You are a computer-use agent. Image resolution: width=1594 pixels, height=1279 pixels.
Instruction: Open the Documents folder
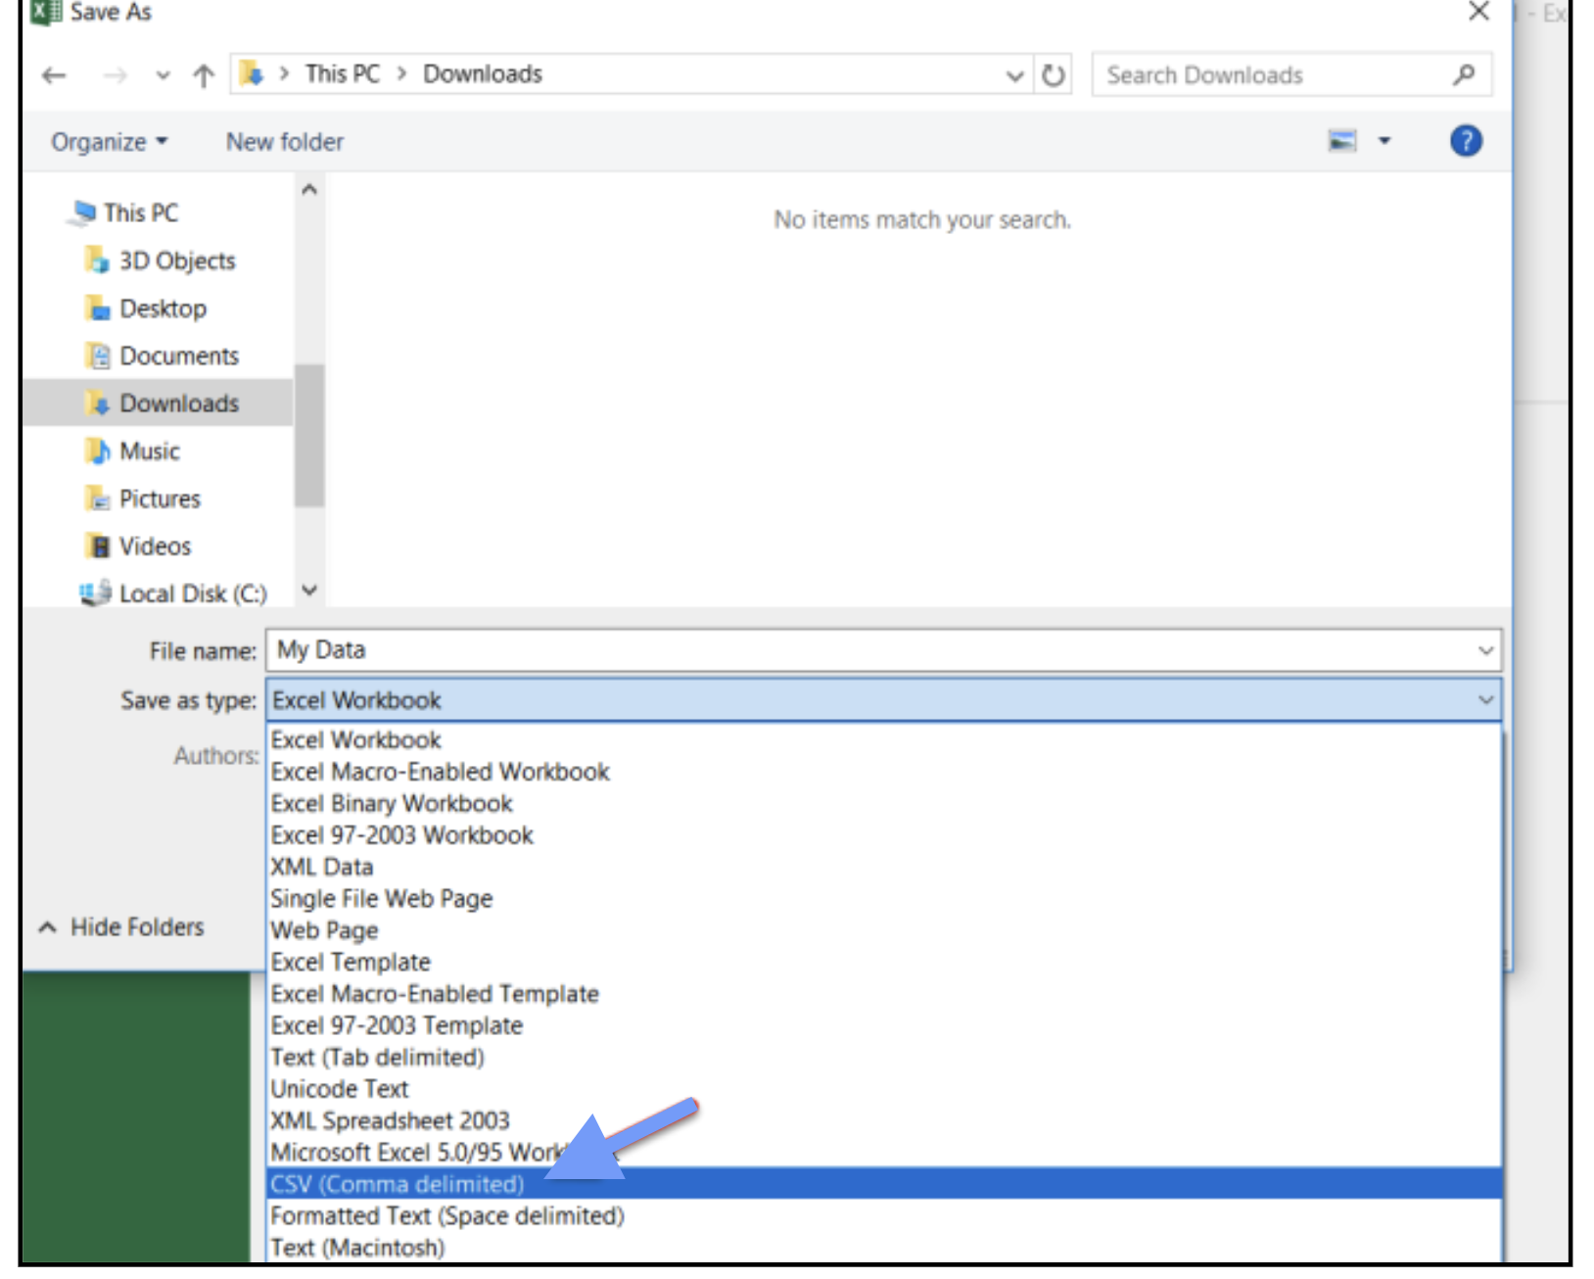pos(179,355)
